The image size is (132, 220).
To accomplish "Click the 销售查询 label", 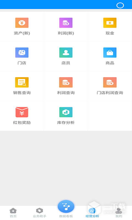I will 22,93.
